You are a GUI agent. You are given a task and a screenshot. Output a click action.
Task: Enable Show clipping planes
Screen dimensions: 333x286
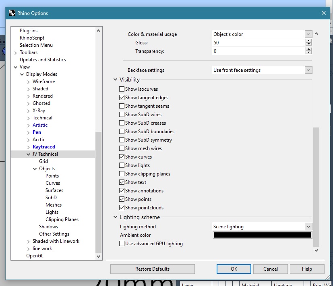(x=122, y=174)
